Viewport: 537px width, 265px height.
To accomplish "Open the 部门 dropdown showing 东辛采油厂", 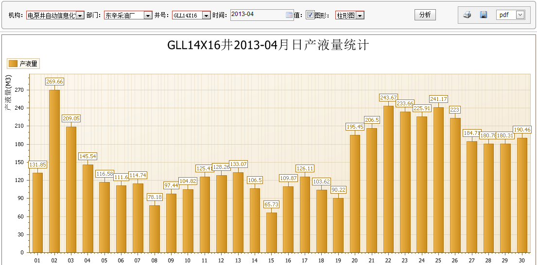I will pos(148,16).
